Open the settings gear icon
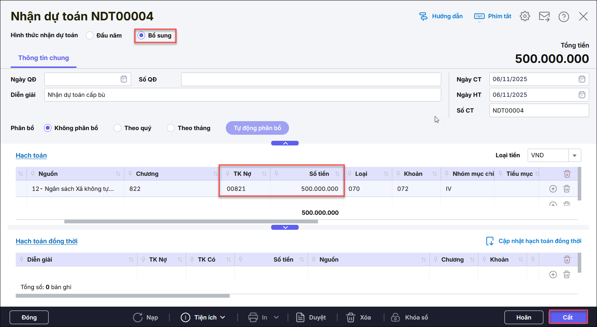597x327 pixels. tap(524, 16)
